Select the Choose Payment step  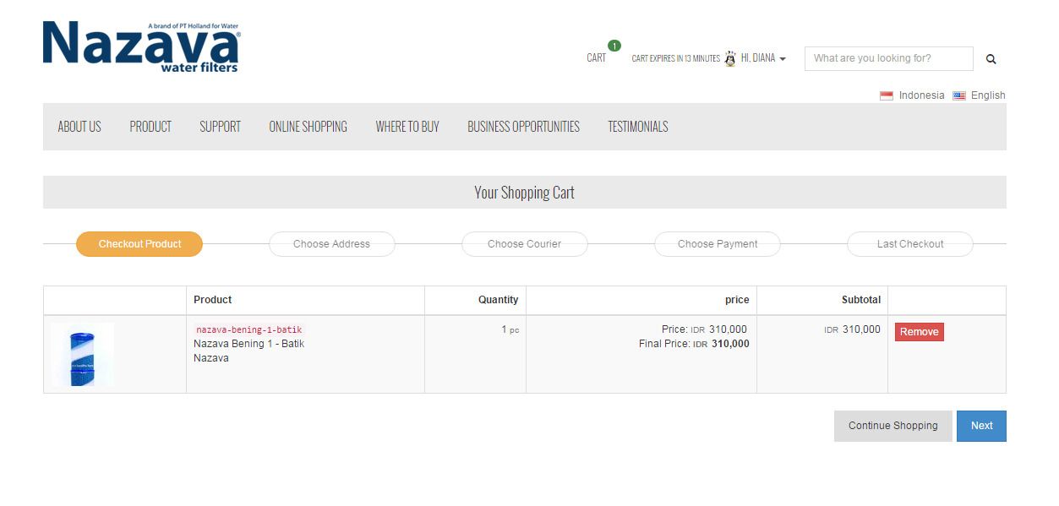[717, 244]
